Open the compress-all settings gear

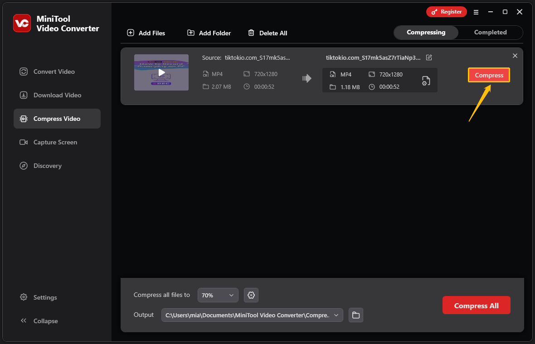[x=251, y=295]
